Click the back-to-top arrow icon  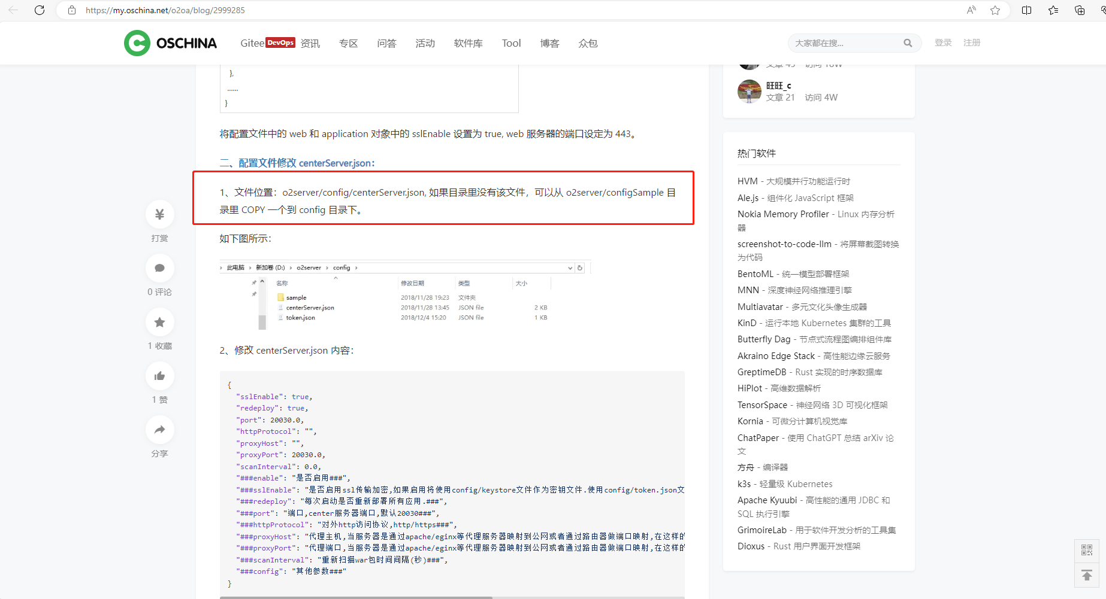[x=1086, y=575]
